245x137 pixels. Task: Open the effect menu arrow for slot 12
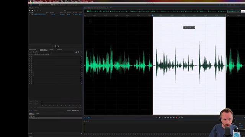click(x=81, y=76)
